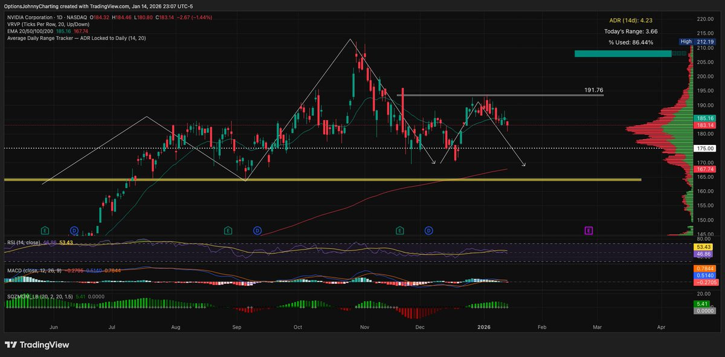Viewport: 725px width, 357px height.
Task: Select the dividend marker right of the December label
Action: pyautogui.click(x=428, y=230)
